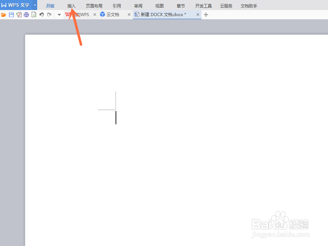Click the blue cube 云文档 icon
Image resolution: width=328 pixels, height=246 pixels.
pyautogui.click(x=102, y=14)
